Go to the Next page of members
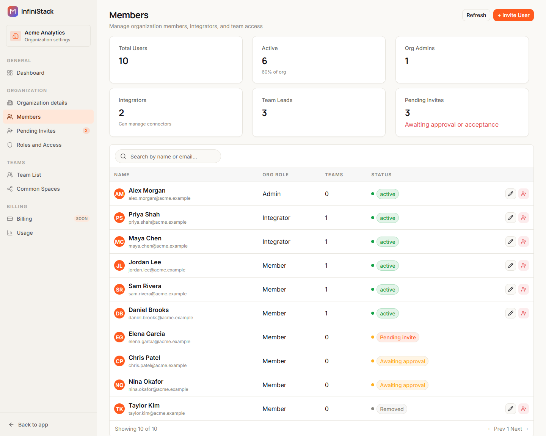Screen dimensions: 546x436 click(519, 429)
